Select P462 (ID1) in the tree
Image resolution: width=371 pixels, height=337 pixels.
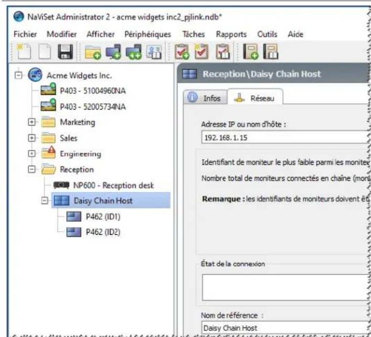click(103, 216)
